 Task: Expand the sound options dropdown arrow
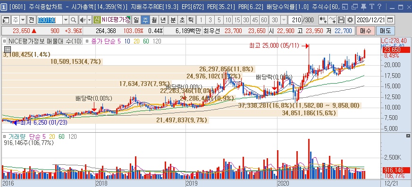(89, 20)
